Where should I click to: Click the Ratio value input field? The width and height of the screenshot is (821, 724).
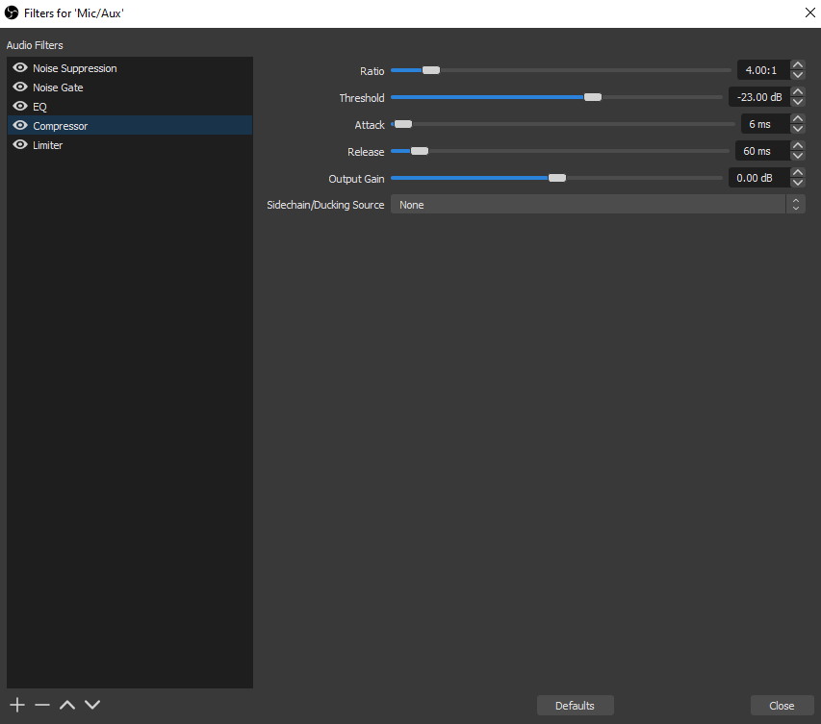pyautogui.click(x=762, y=70)
